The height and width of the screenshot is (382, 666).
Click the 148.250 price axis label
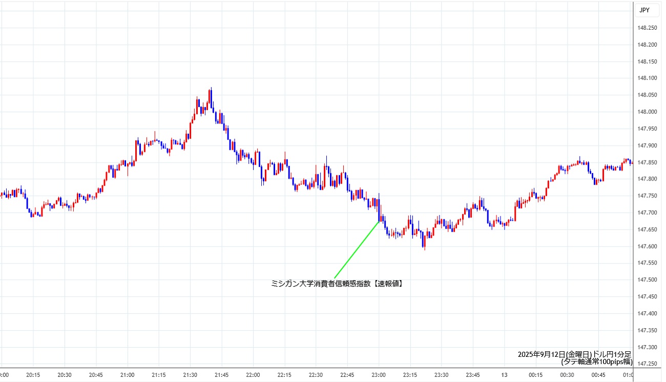point(647,28)
